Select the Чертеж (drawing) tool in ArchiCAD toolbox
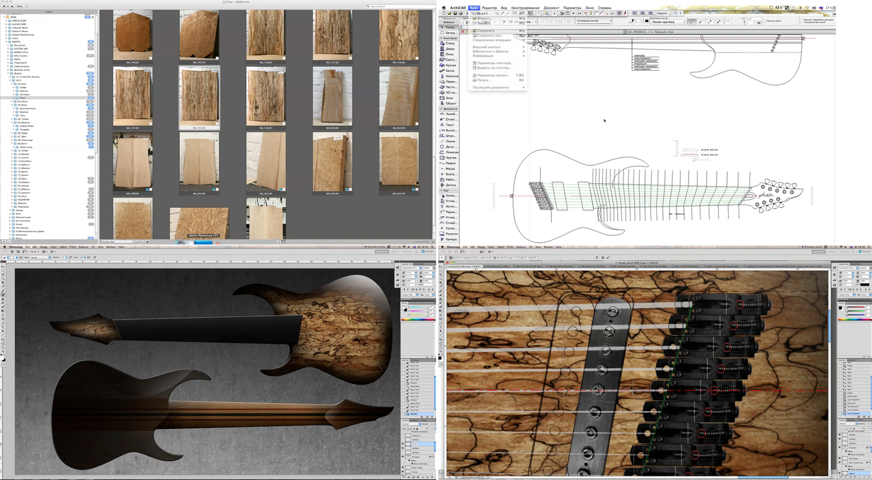 (x=448, y=157)
